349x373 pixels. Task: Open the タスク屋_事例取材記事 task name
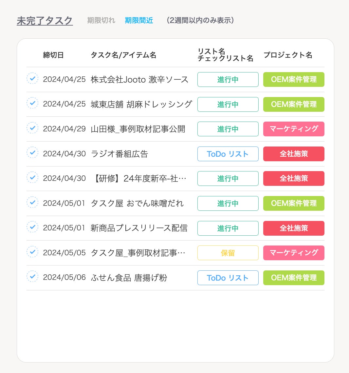[x=138, y=253]
